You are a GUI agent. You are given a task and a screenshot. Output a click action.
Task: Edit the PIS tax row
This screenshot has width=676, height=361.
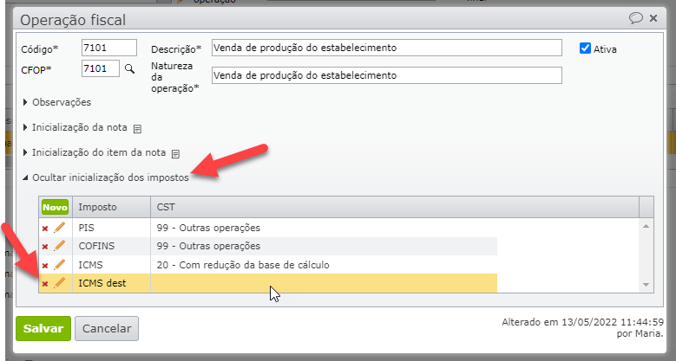(x=60, y=228)
